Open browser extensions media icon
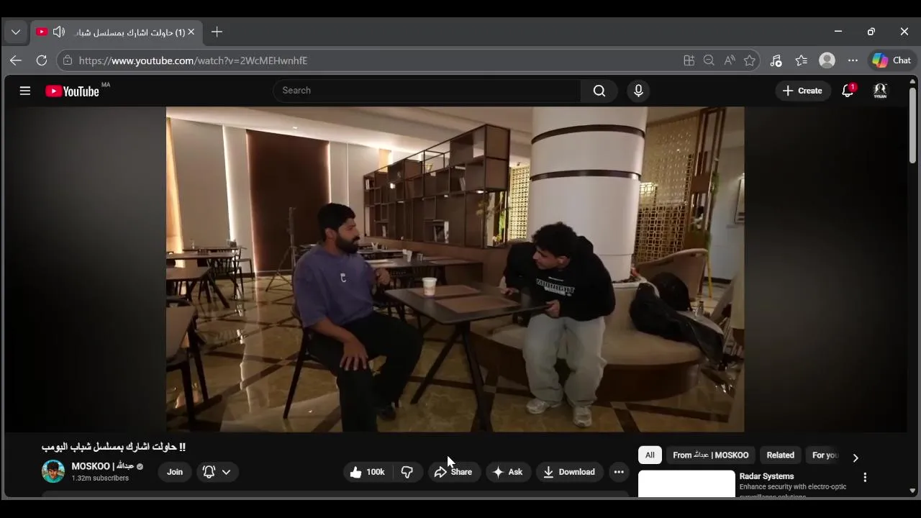Viewport: 921px width, 518px height. pyautogui.click(x=776, y=60)
